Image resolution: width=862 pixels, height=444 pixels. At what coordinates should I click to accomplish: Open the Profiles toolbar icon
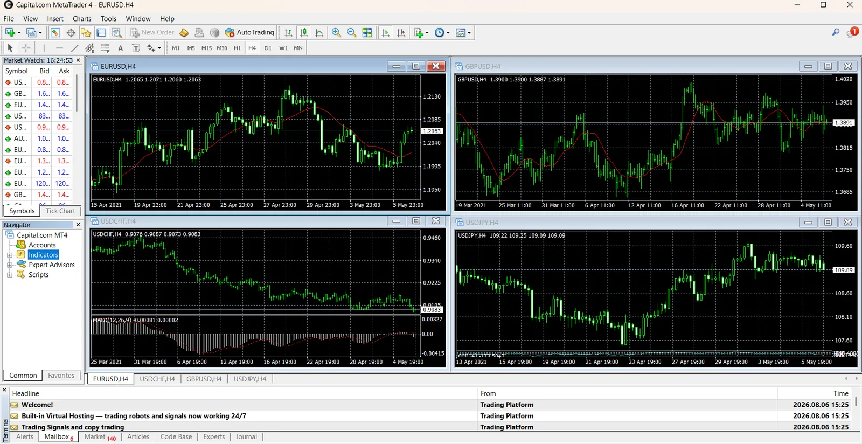click(31, 33)
